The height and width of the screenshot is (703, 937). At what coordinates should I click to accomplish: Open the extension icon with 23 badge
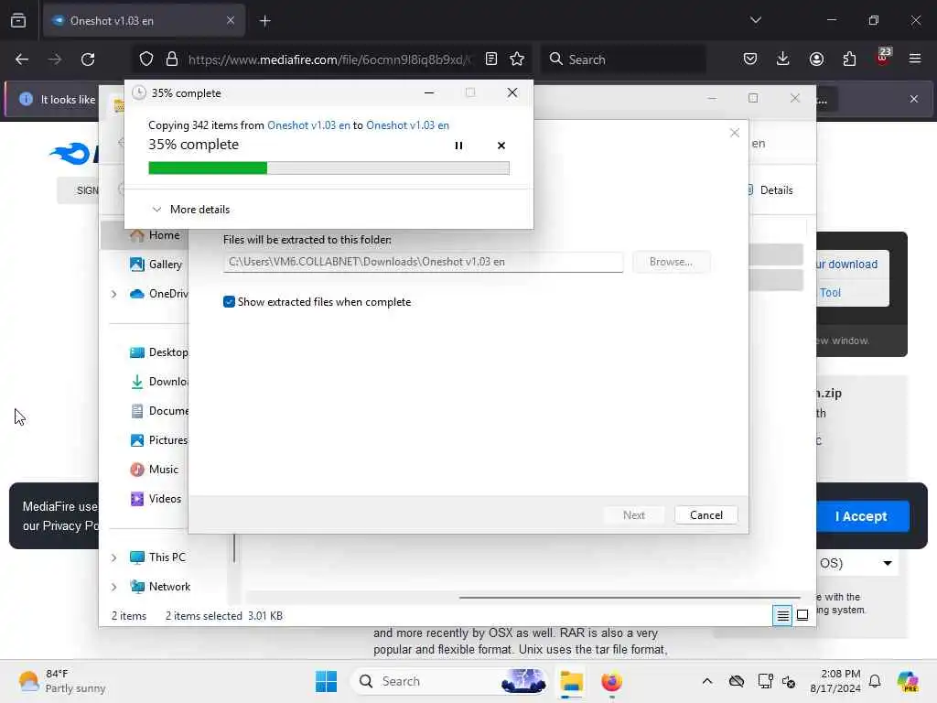point(882,58)
